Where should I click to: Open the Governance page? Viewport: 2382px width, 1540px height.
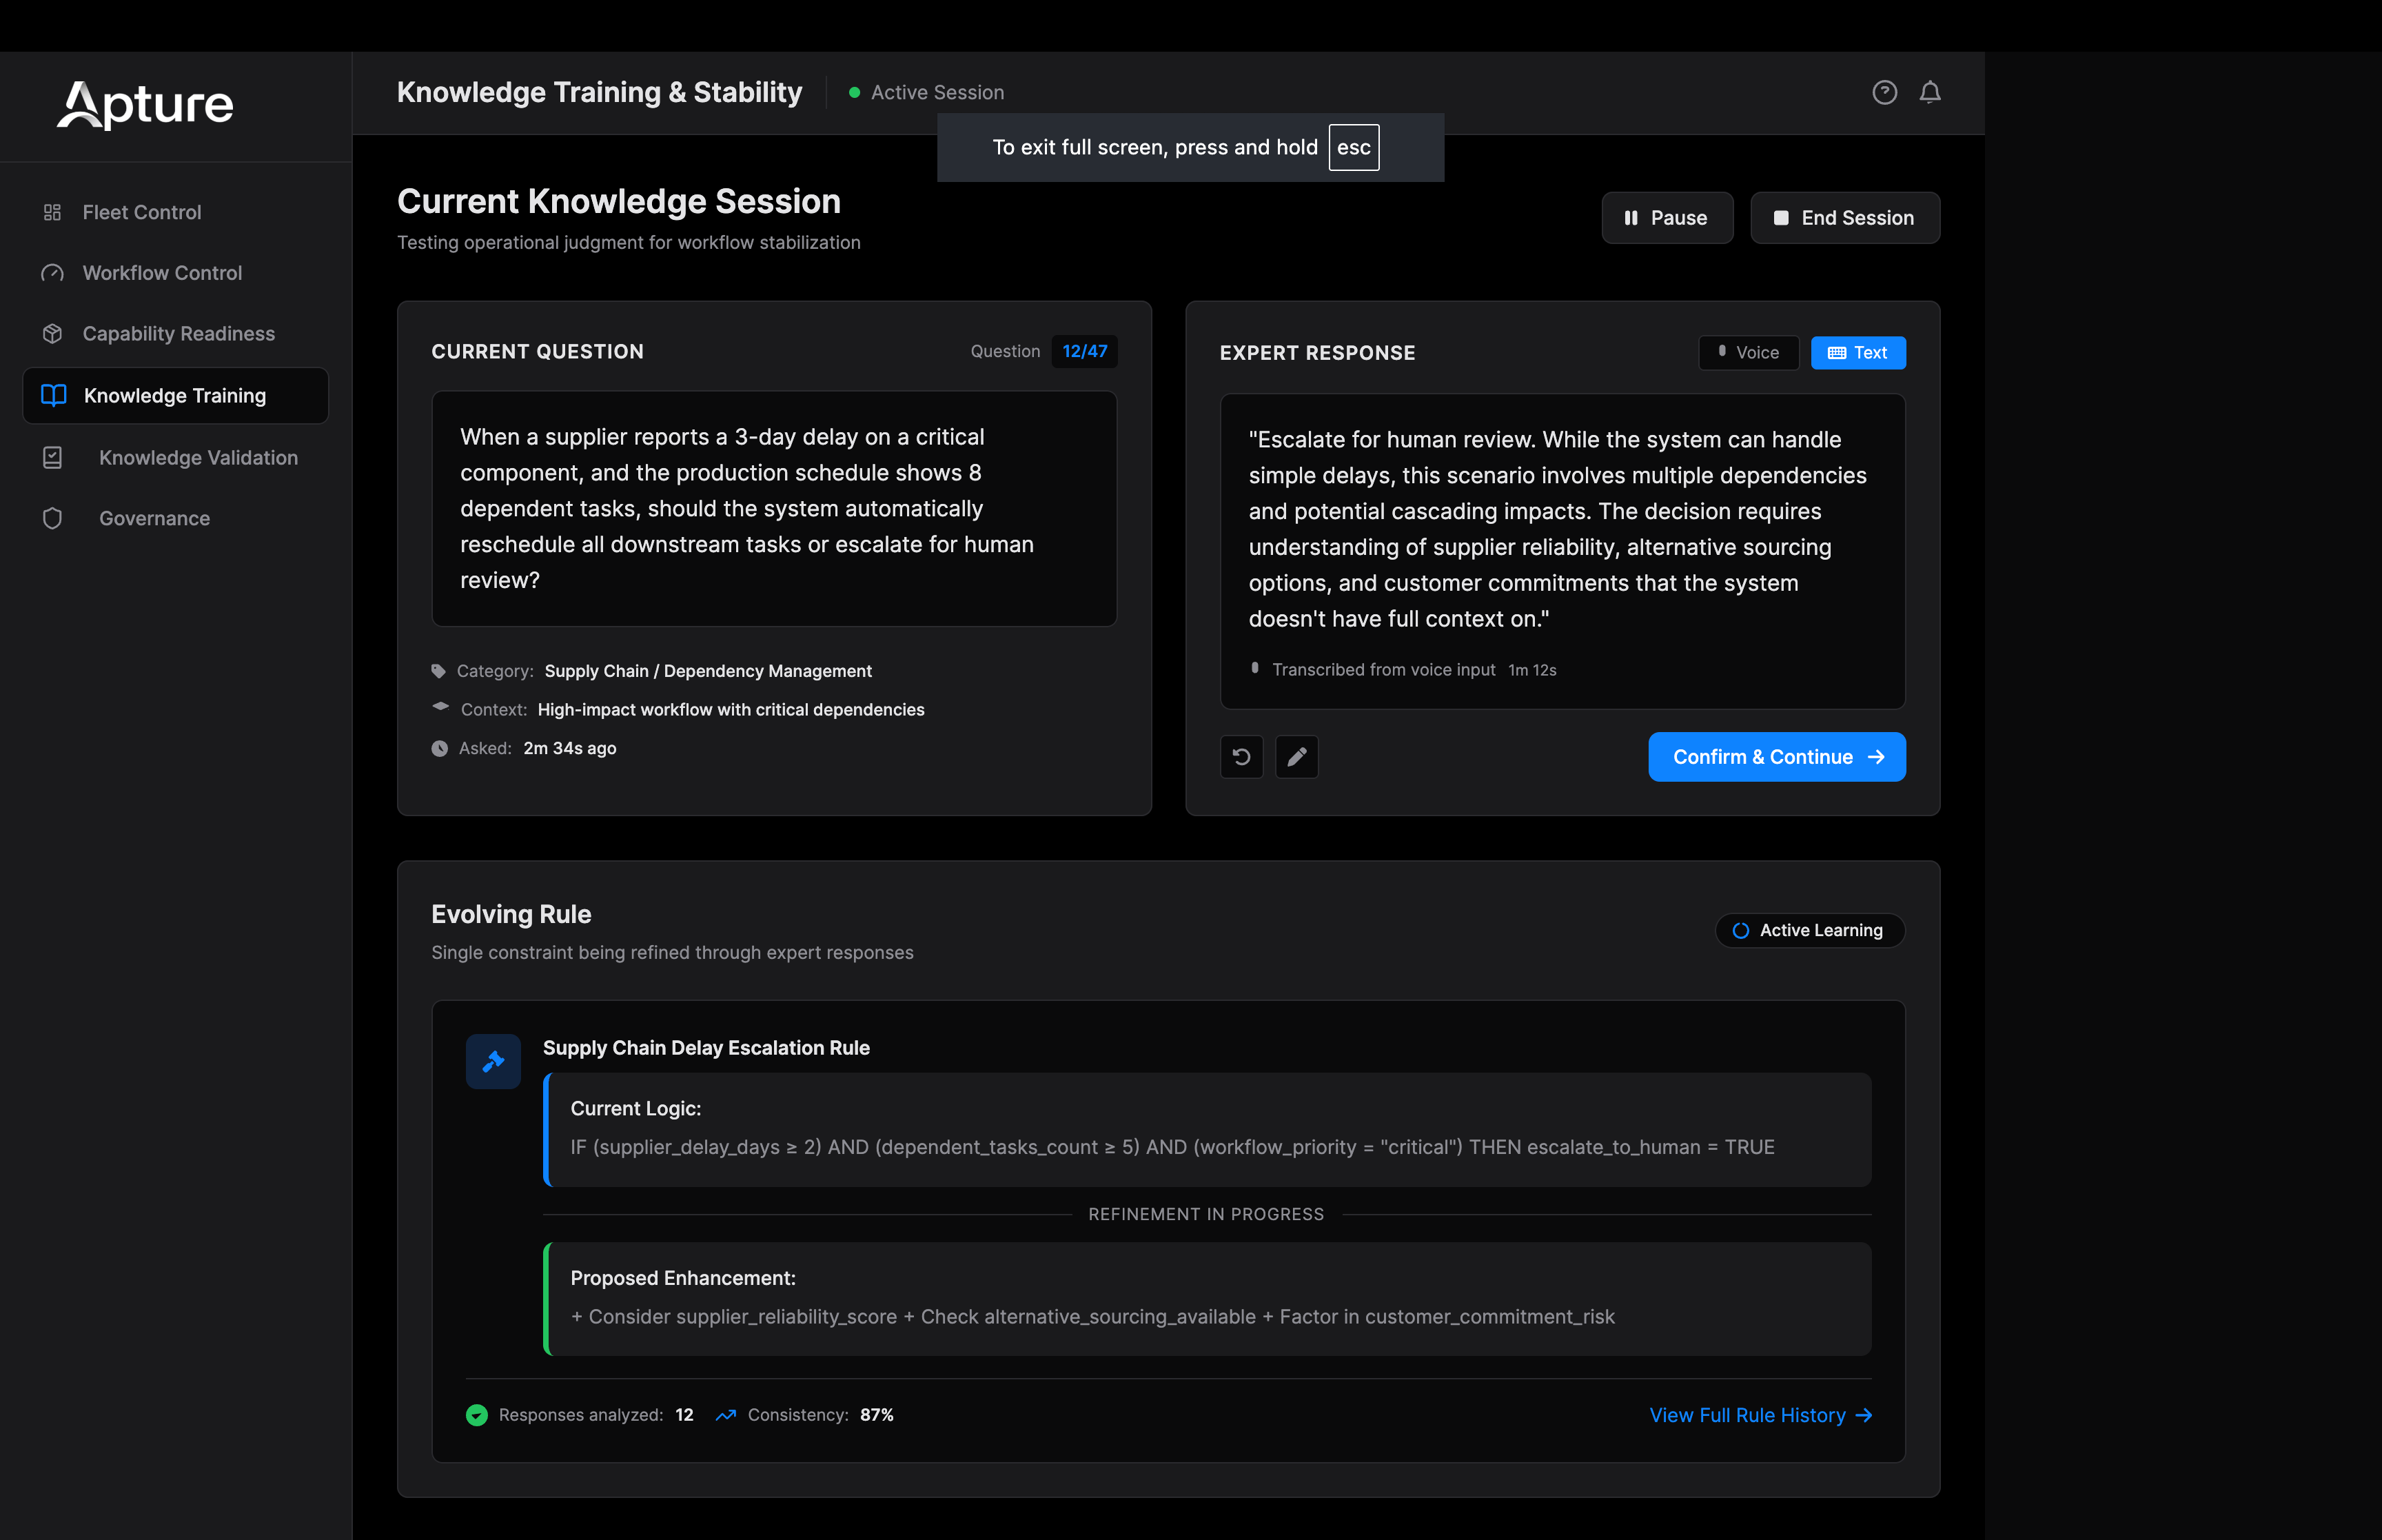point(176,518)
